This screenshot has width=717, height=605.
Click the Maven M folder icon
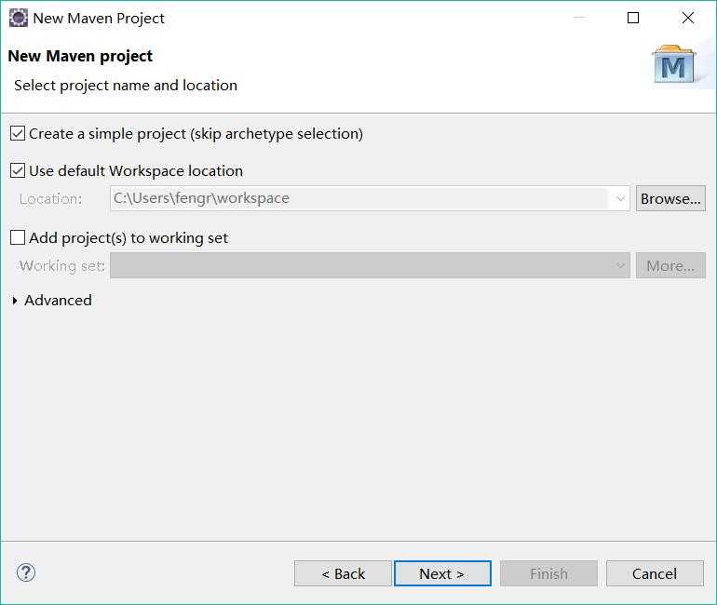674,64
